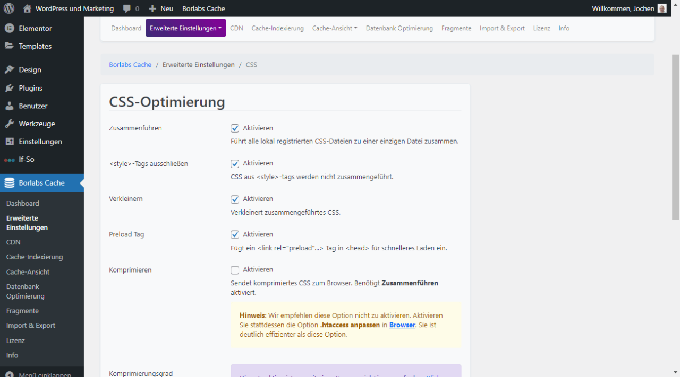Follow the Borlabs Cache breadcrumb link
This screenshot has width=680, height=377.
pos(130,64)
